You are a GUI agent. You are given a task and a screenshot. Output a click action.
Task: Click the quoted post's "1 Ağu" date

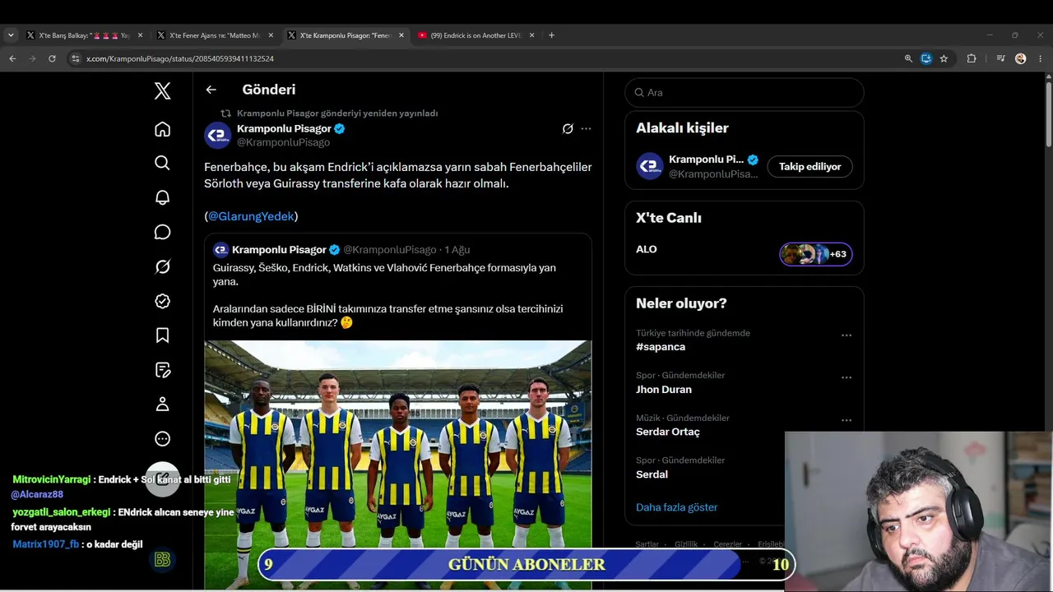coord(457,250)
